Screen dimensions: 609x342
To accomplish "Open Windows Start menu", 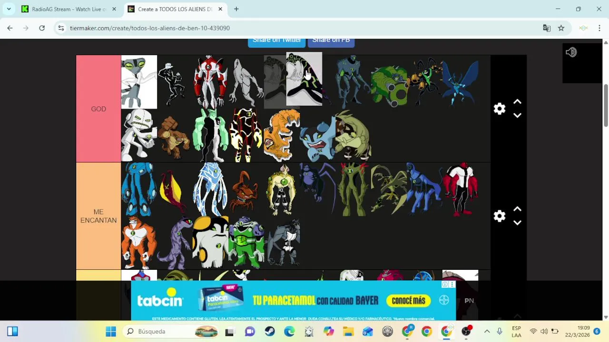I will tap(111, 332).
